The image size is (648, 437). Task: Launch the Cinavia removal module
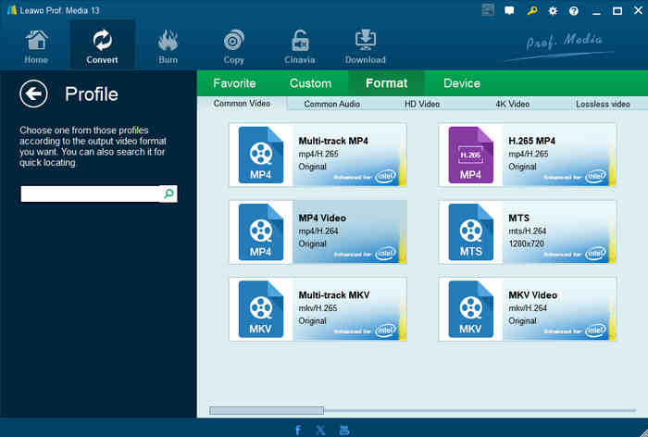click(x=300, y=47)
